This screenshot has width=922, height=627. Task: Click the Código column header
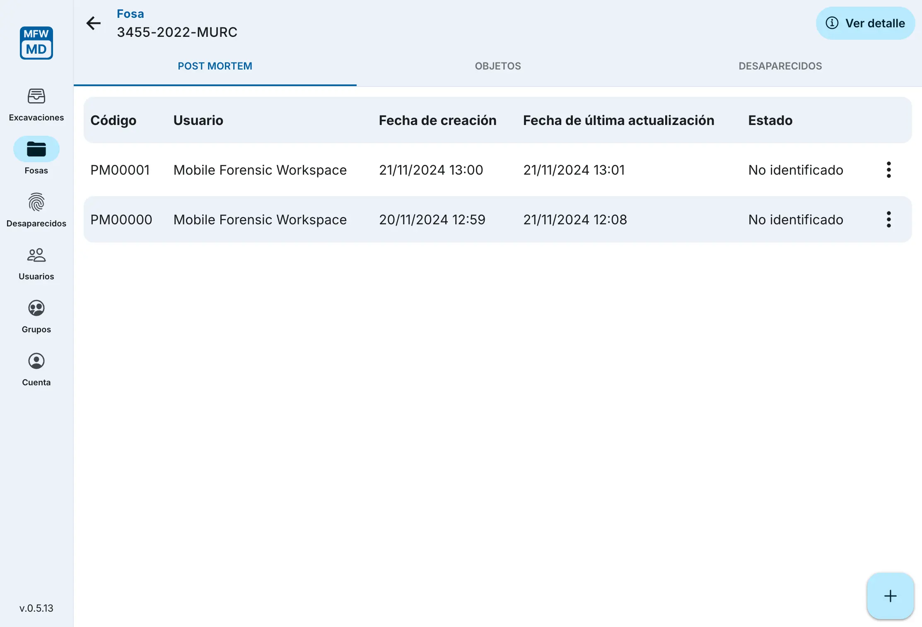tap(113, 120)
